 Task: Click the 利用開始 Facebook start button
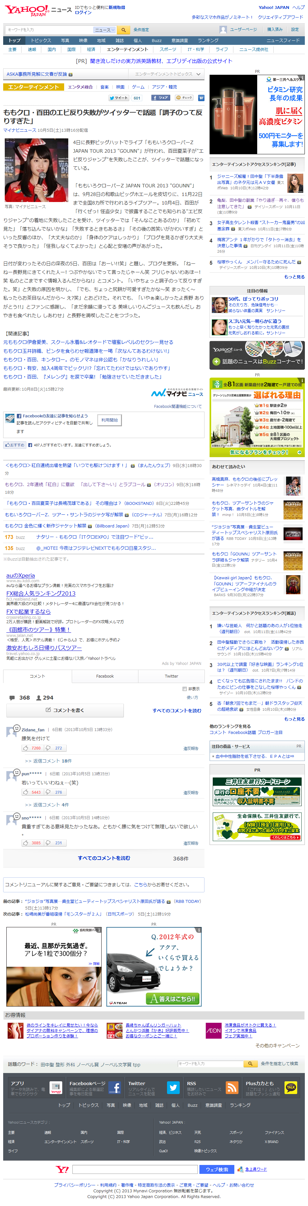point(109,420)
